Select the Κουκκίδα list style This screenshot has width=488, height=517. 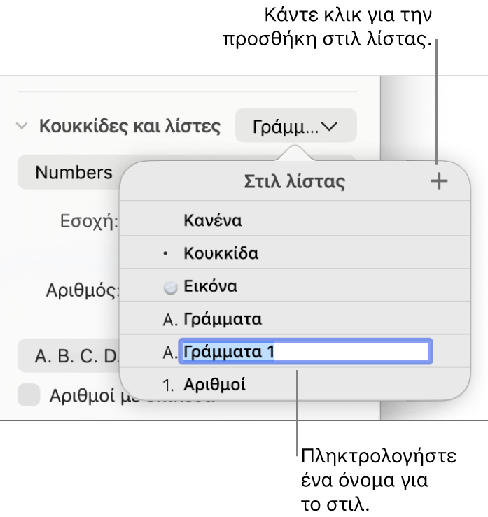pyautogui.click(x=295, y=253)
